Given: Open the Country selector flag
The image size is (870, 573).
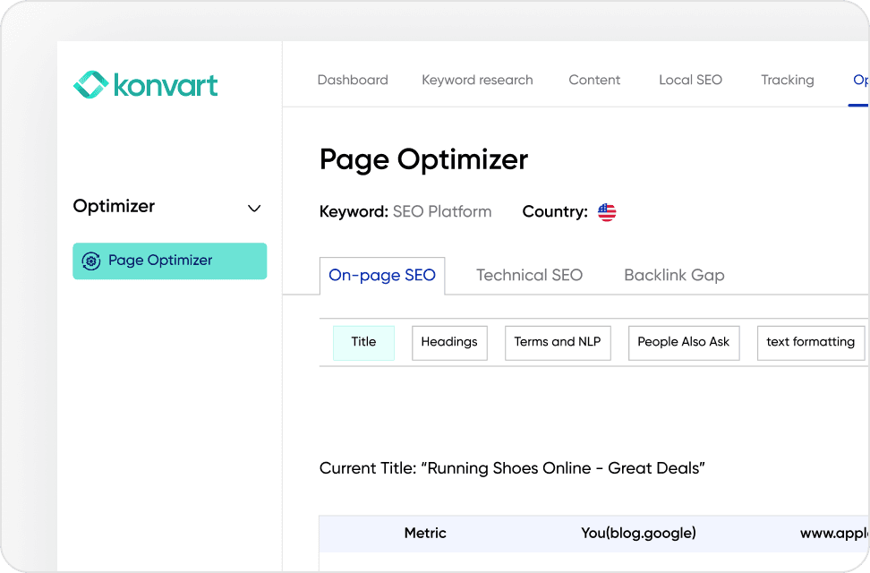Looking at the screenshot, I should 607,211.
